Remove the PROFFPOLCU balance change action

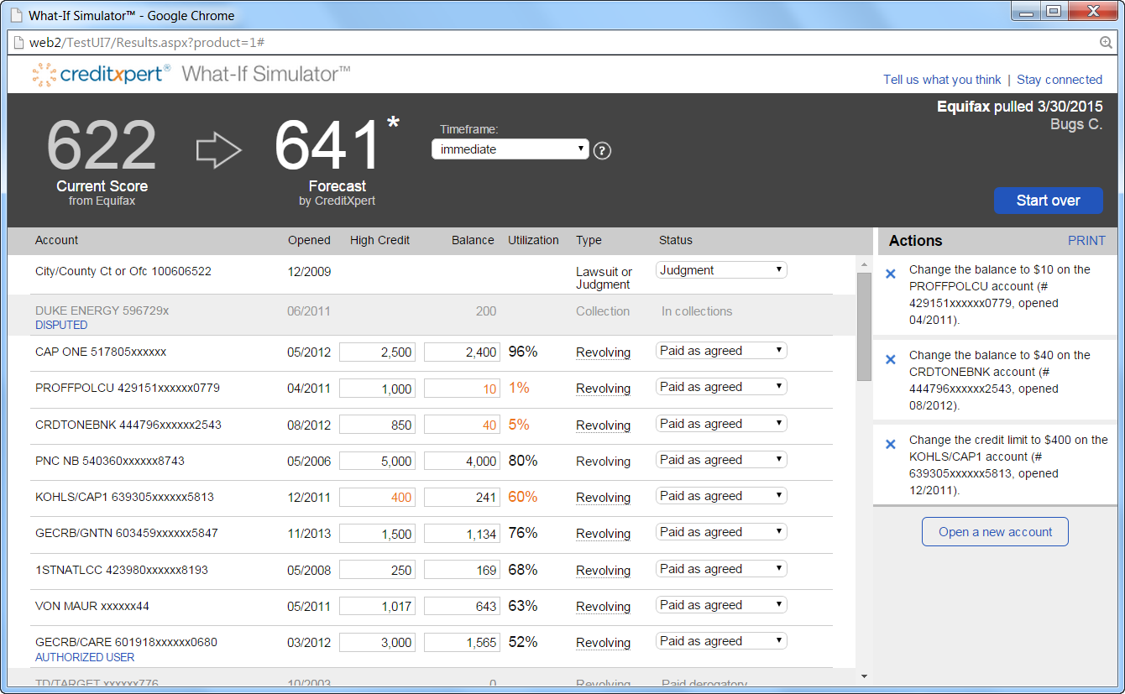pos(891,274)
